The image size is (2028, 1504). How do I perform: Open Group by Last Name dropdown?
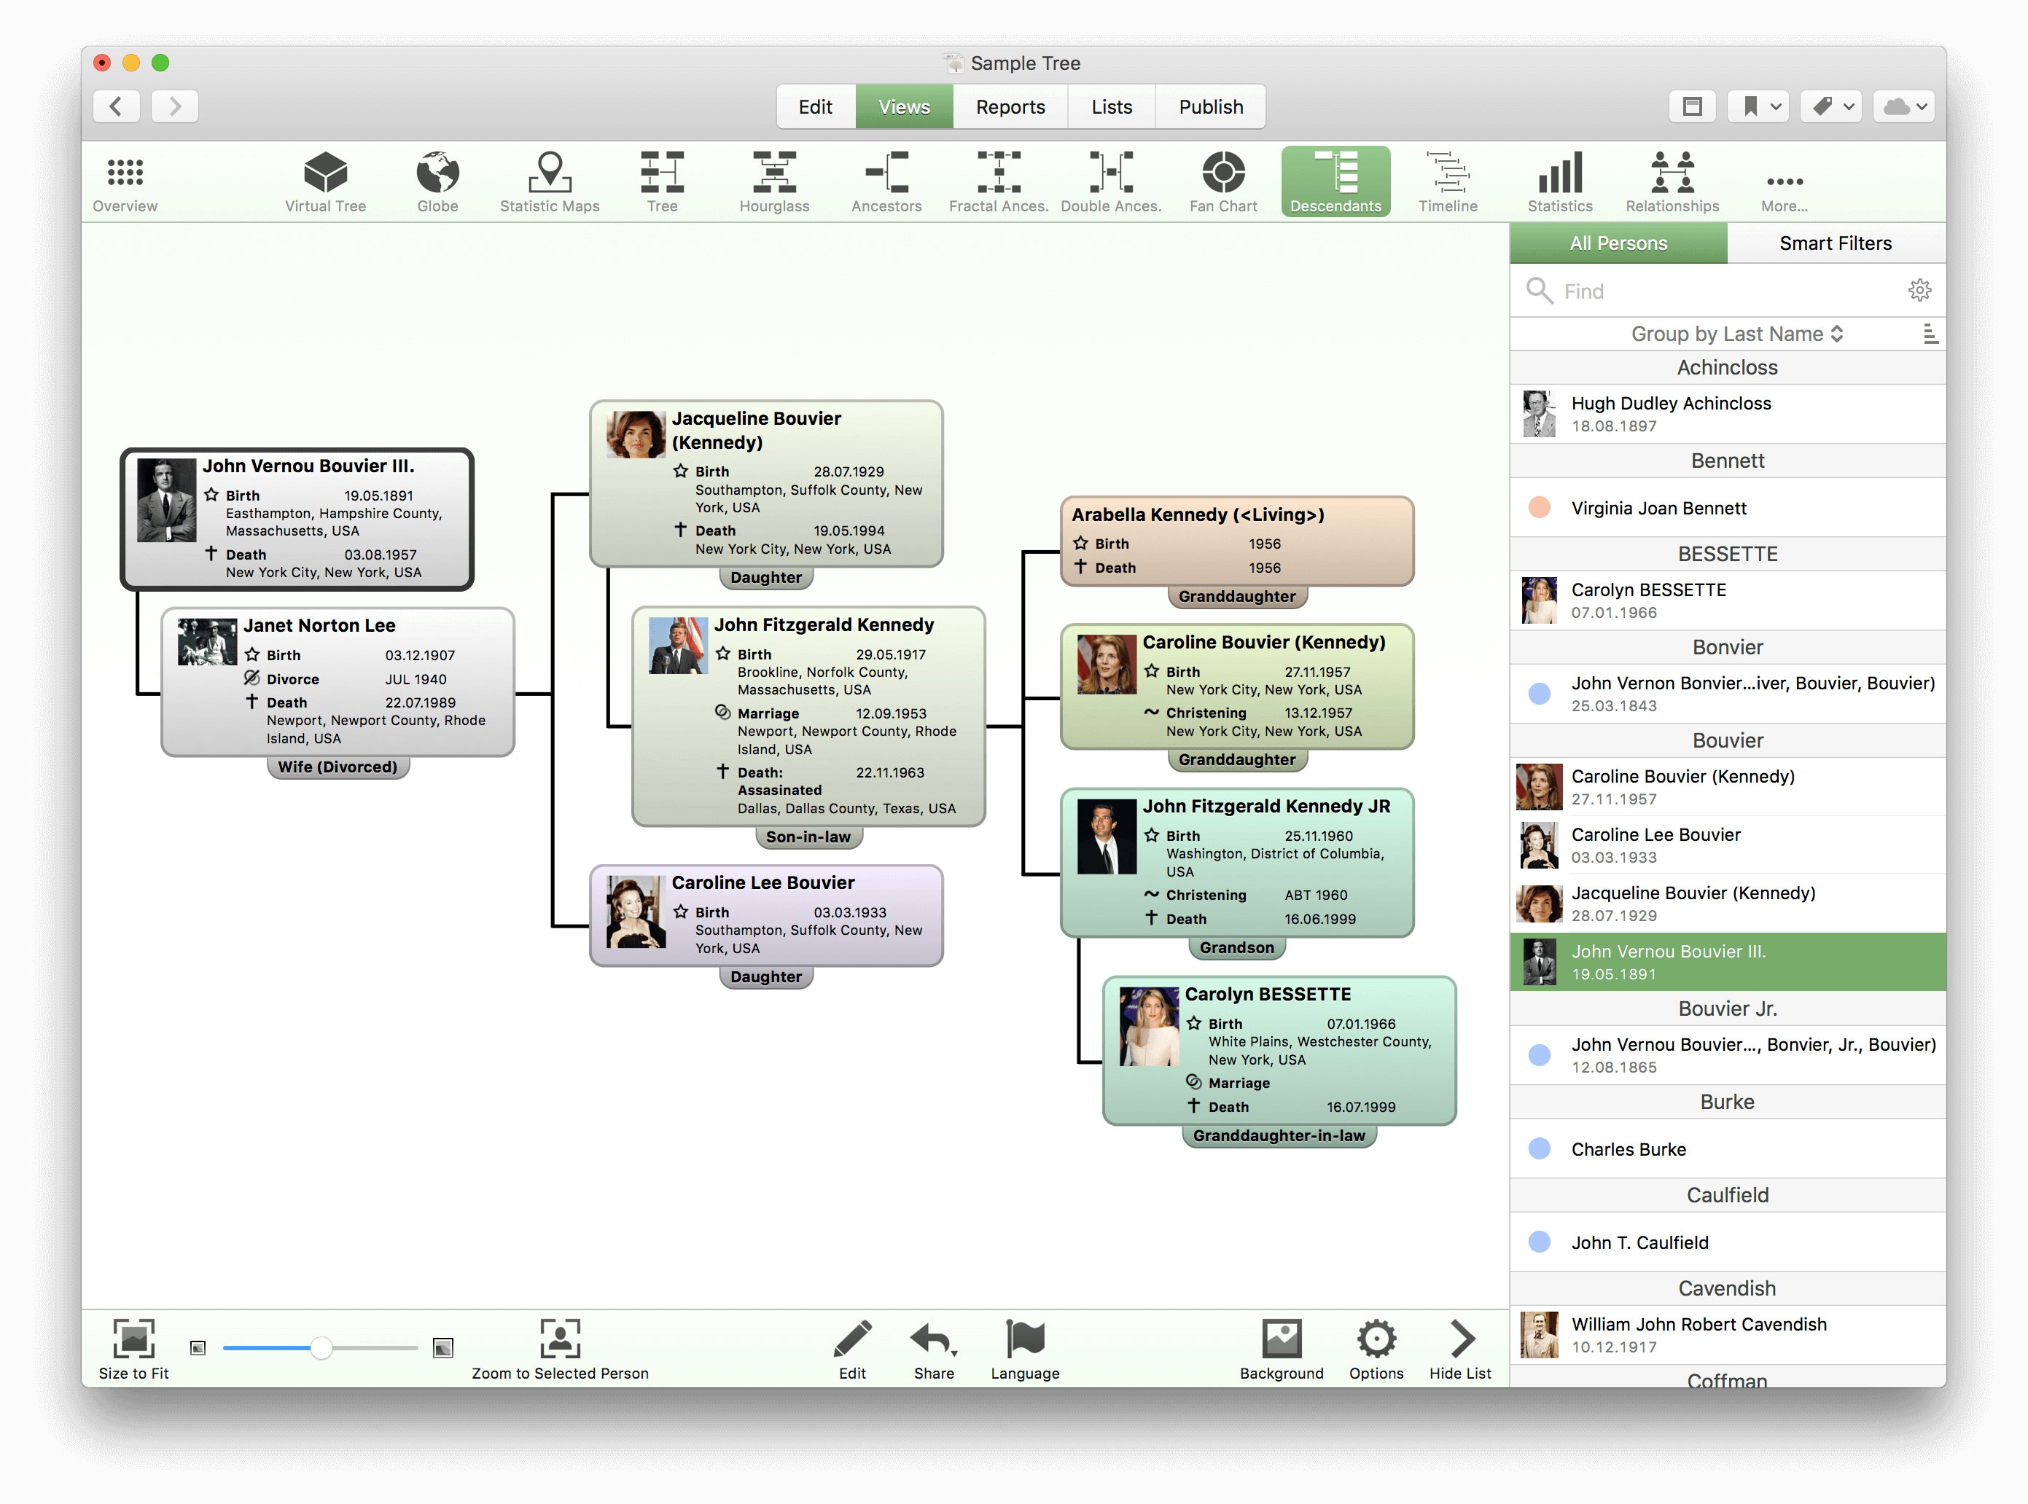(x=1736, y=334)
